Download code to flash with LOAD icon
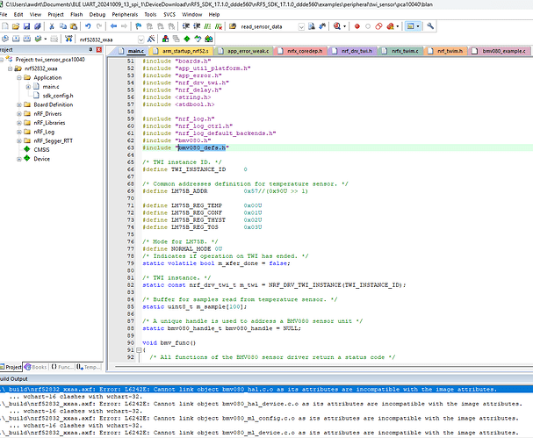Screen dimensions: 533x438 pos(68,39)
